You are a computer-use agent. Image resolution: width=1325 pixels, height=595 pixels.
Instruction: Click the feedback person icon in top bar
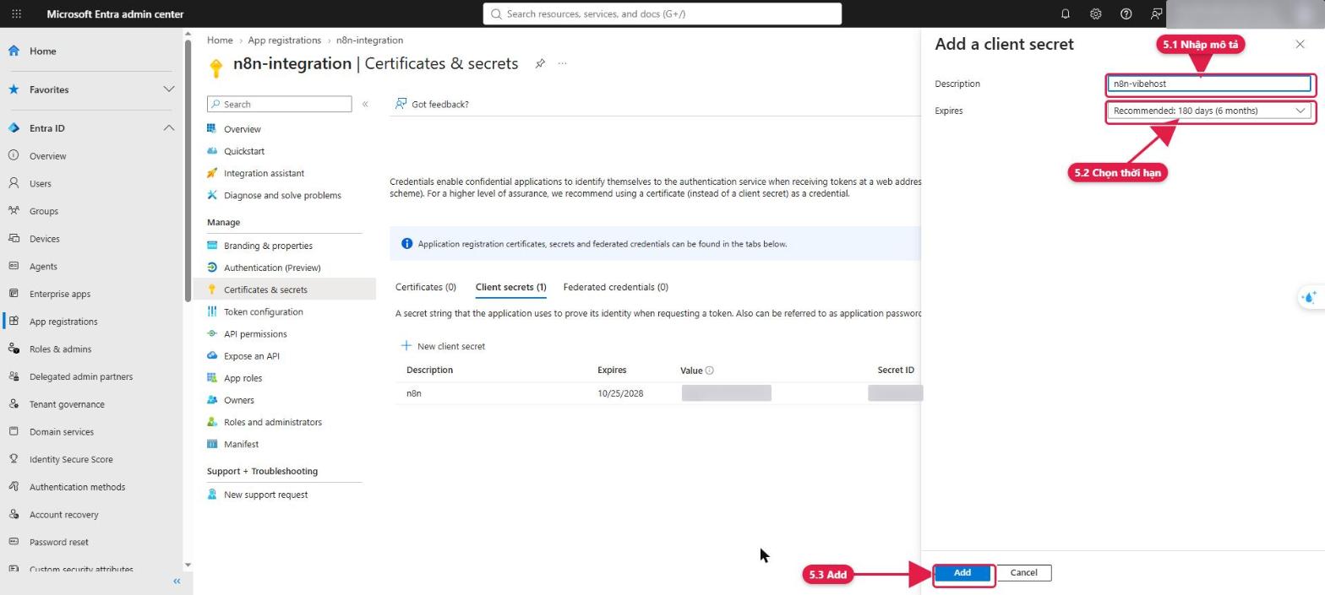click(1156, 14)
